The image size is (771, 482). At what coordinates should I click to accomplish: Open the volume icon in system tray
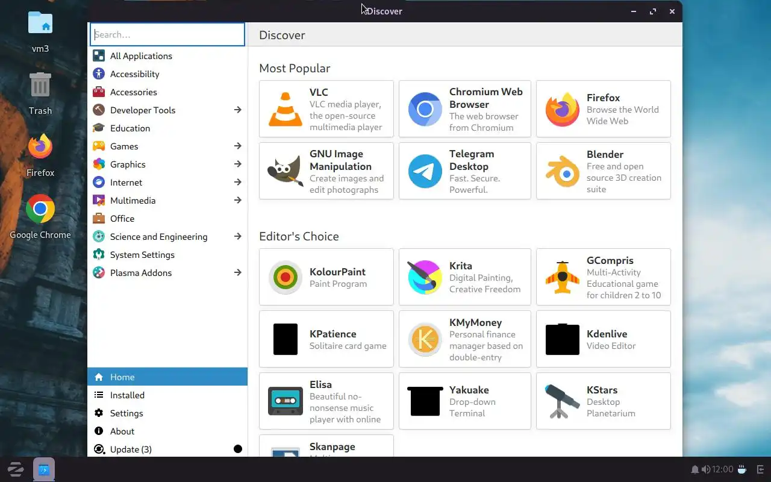tap(705, 469)
